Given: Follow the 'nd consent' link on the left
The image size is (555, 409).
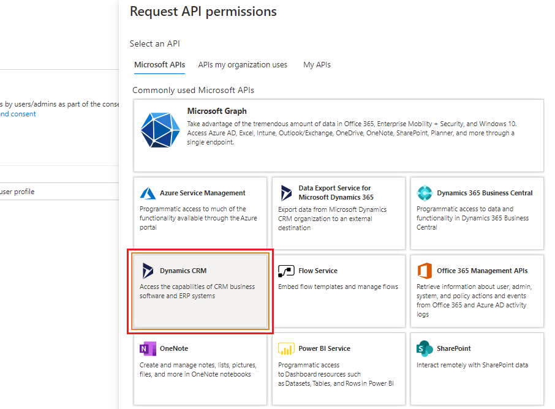Looking at the screenshot, I should pos(18,114).
